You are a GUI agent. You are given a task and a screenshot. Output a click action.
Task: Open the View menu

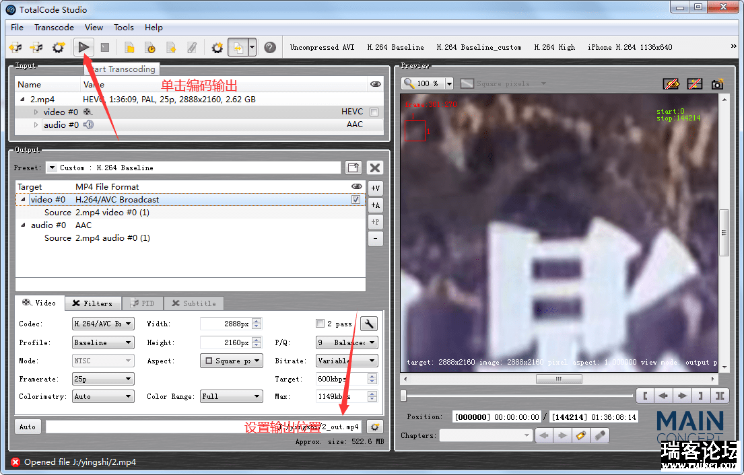(94, 28)
